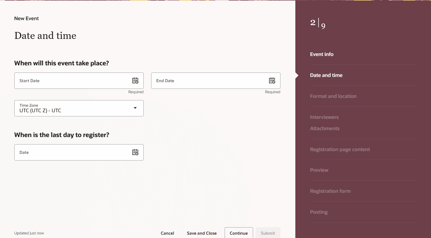Click 'Required' under Start Date

pos(136,92)
